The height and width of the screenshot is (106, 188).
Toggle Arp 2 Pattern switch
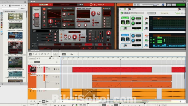(x=146, y=40)
